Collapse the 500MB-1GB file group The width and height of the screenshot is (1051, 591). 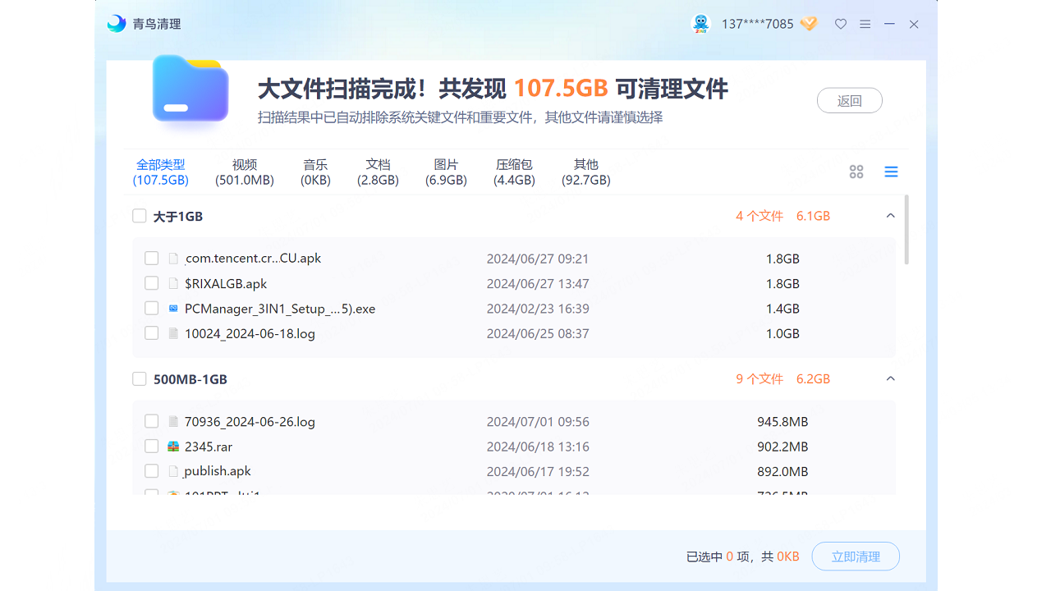(890, 379)
